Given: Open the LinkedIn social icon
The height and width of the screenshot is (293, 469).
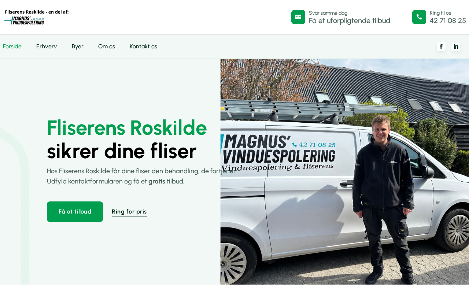Looking at the screenshot, I should 456,47.
